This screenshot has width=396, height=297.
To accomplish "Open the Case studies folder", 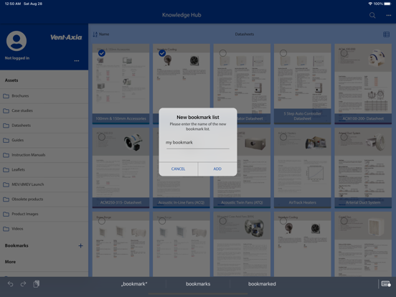I will (44, 110).
